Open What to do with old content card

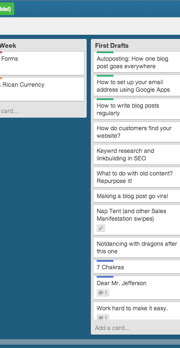[x=136, y=177]
